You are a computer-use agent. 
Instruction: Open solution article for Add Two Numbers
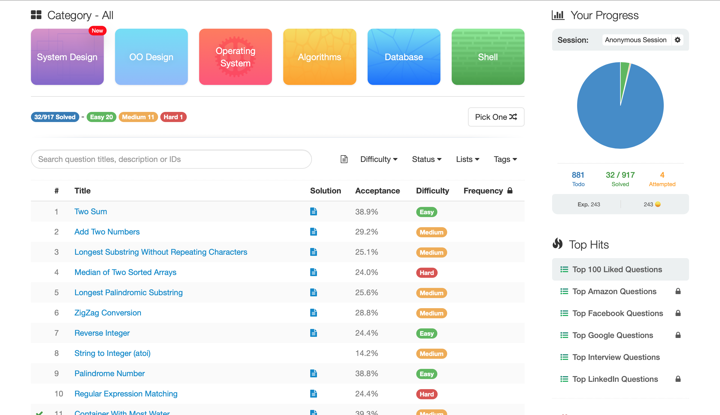click(314, 232)
